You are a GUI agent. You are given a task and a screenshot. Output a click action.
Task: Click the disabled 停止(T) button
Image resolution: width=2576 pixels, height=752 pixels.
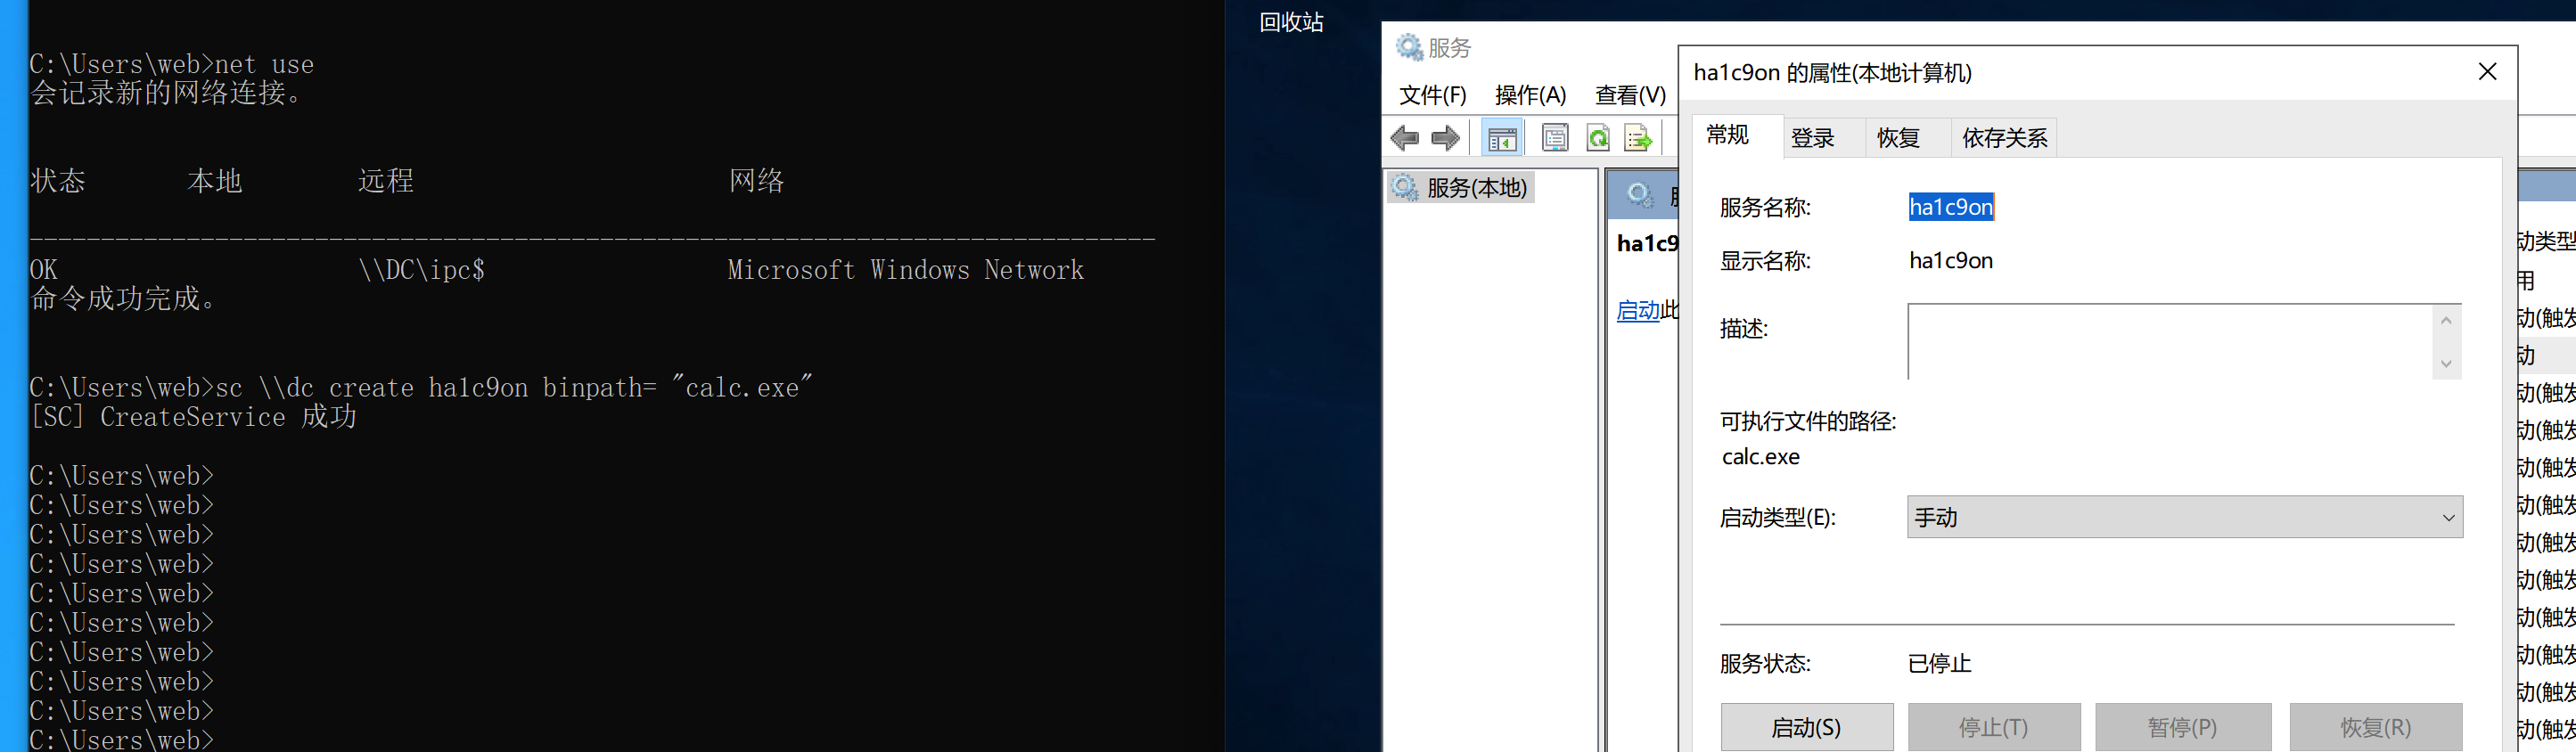[x=1994, y=727]
